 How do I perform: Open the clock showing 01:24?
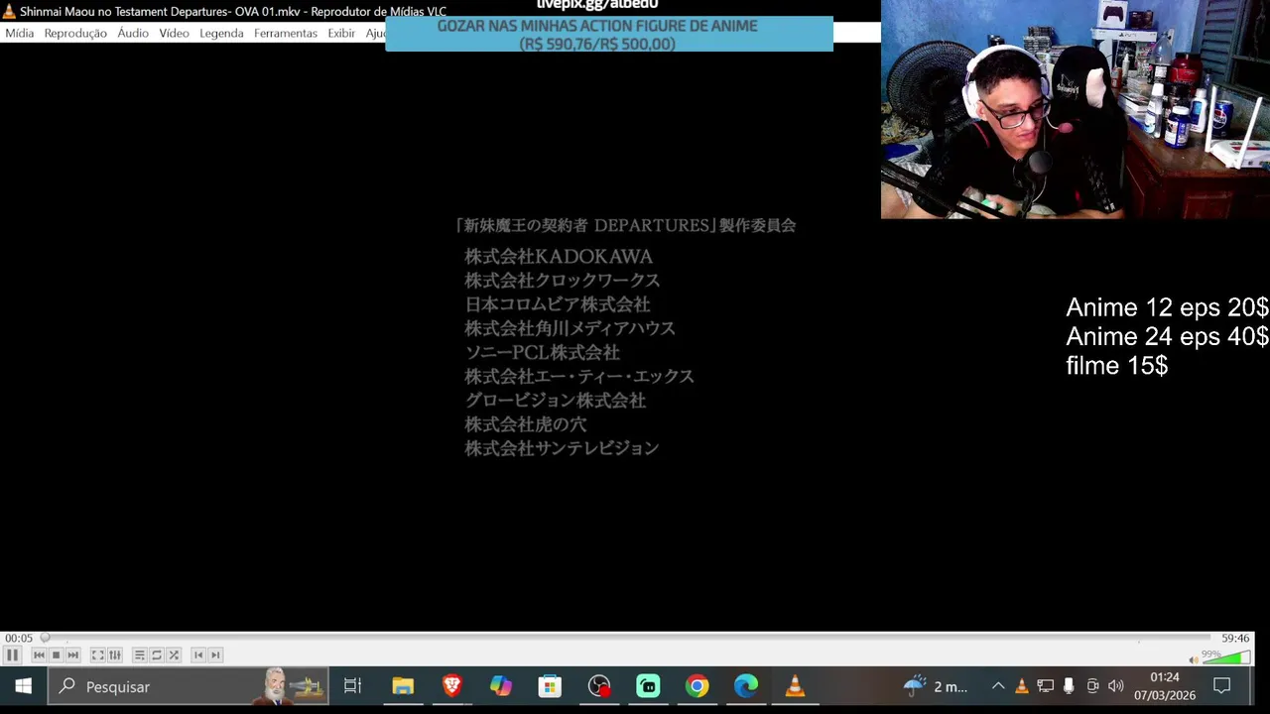click(x=1165, y=686)
